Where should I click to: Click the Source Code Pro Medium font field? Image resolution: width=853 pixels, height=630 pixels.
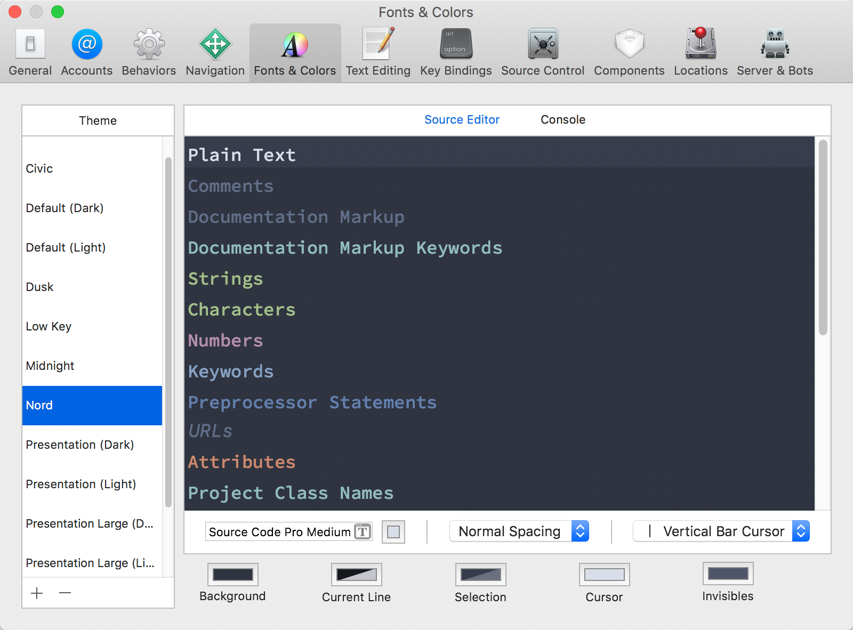coord(289,531)
